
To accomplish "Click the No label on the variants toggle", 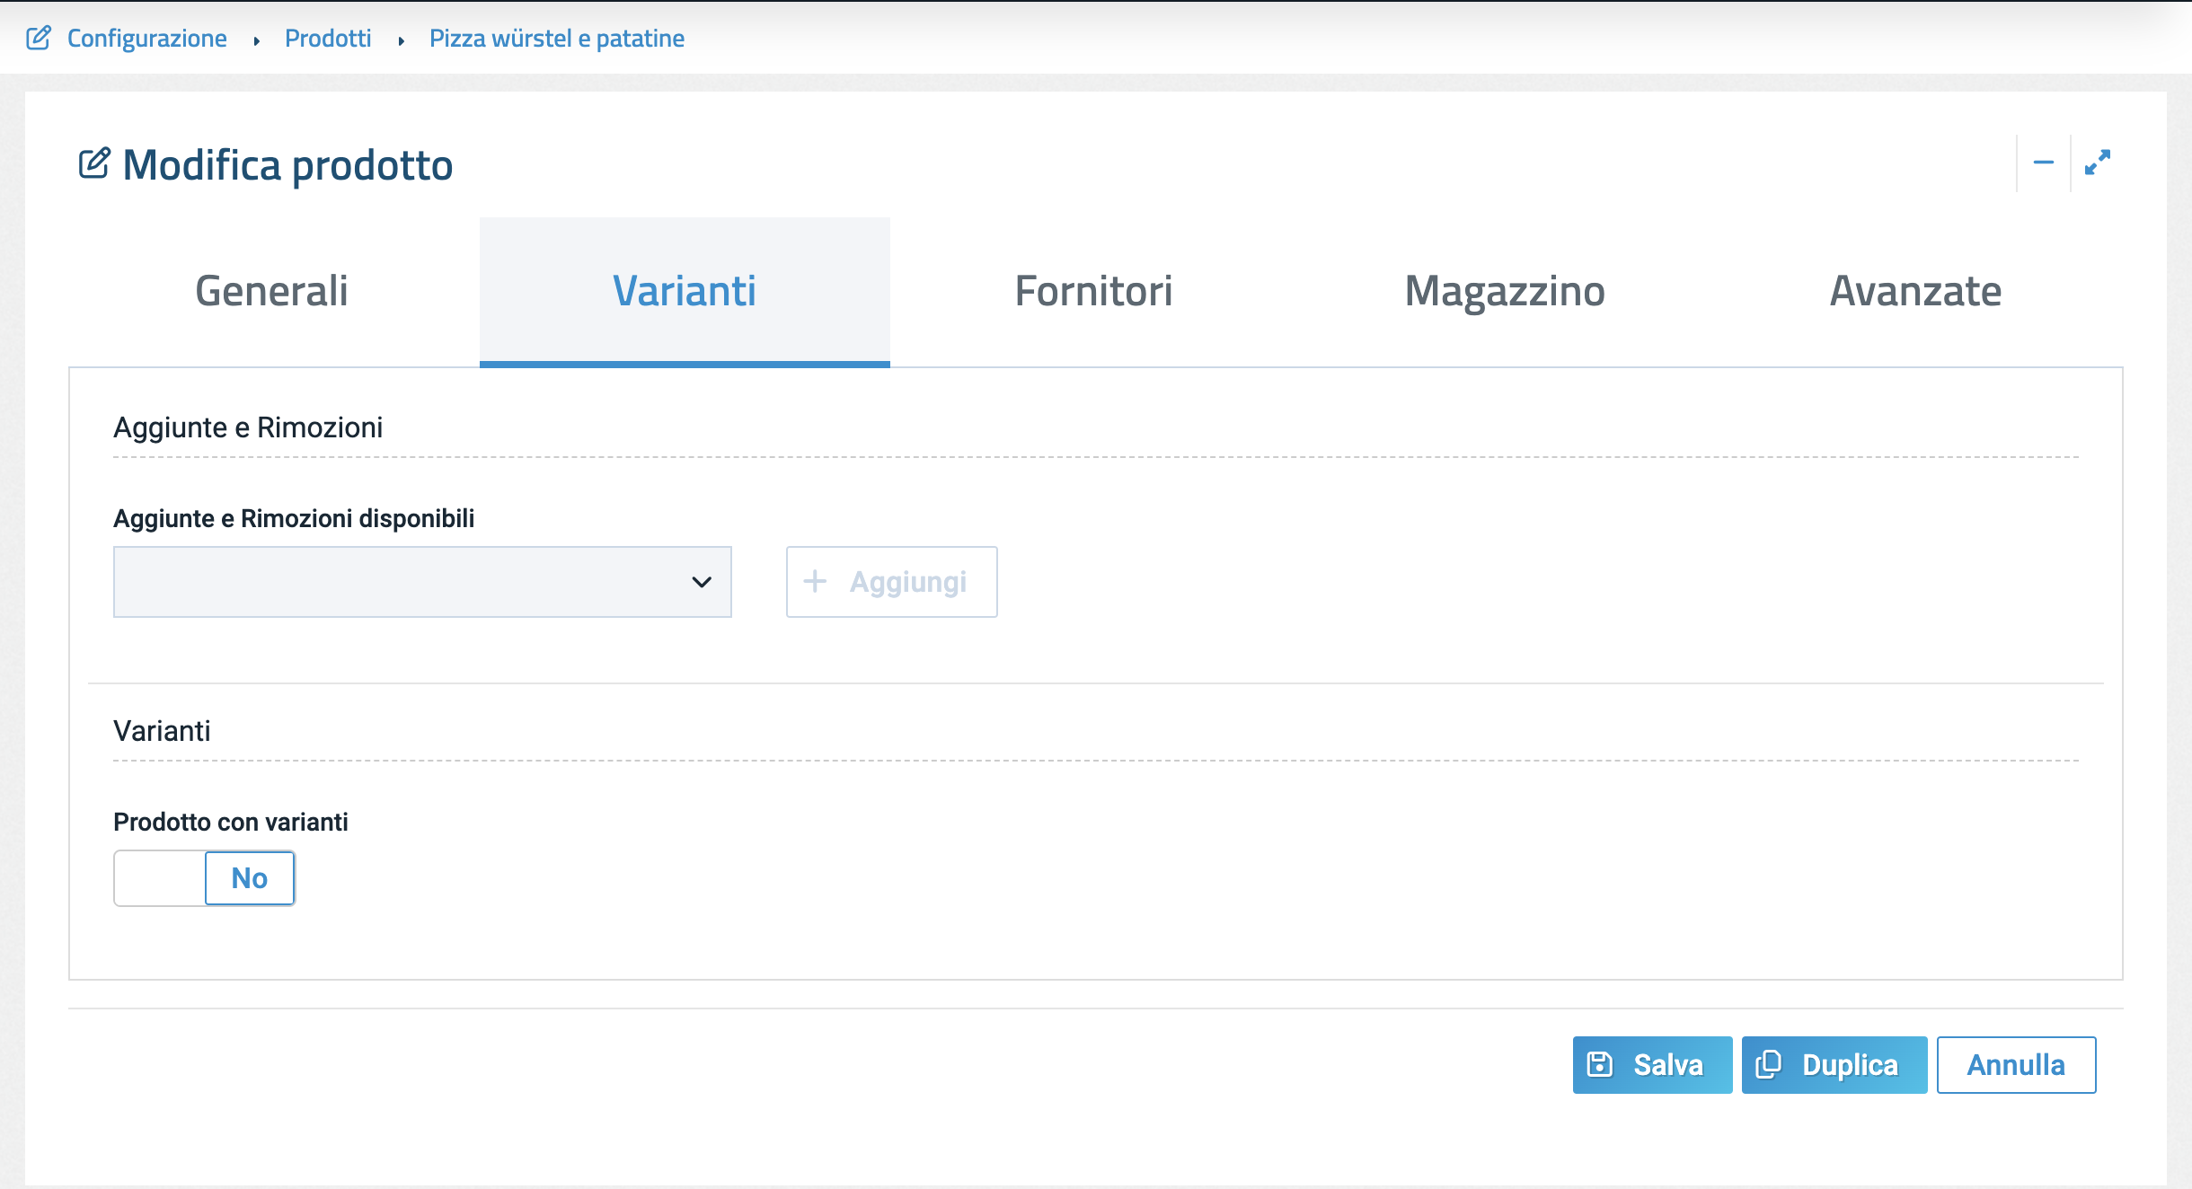I will (x=249, y=877).
